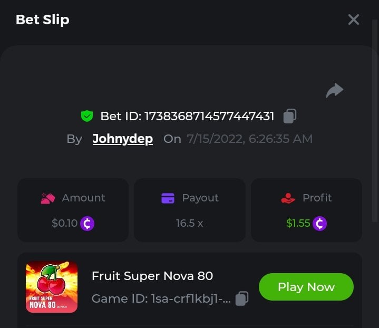This screenshot has width=379, height=328.
Task: Open the Johnydep user profile link
Action: (x=122, y=139)
